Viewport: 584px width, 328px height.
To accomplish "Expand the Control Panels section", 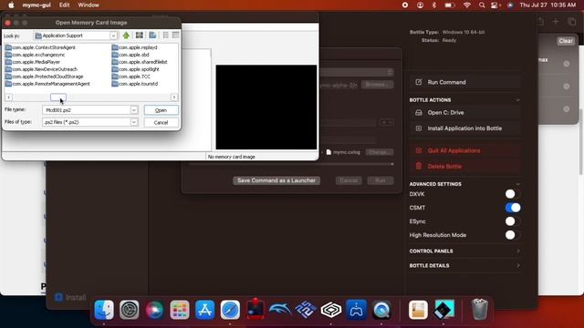I will tap(518, 251).
